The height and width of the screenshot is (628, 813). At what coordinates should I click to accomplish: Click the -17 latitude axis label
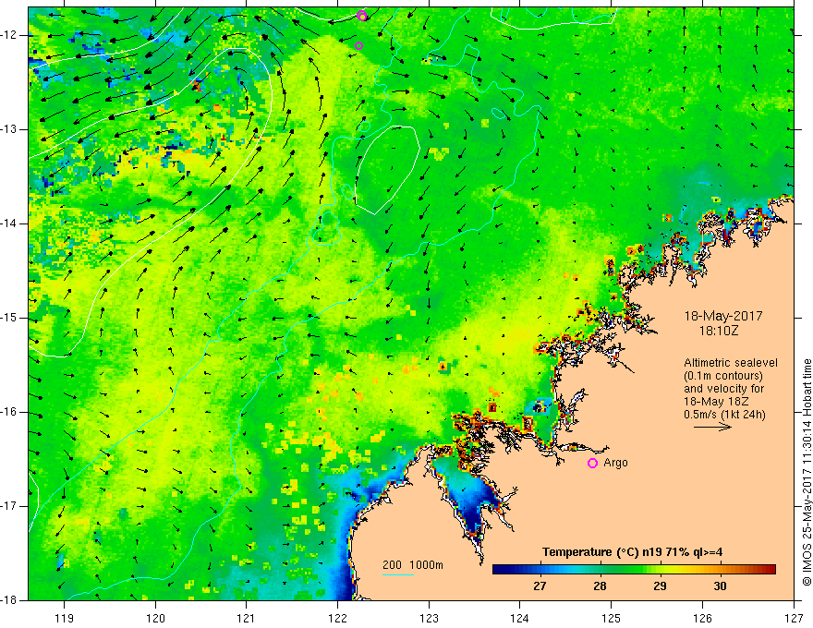(x=10, y=506)
